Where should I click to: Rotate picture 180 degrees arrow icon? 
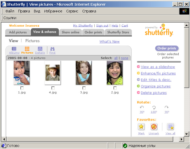(154, 107)
